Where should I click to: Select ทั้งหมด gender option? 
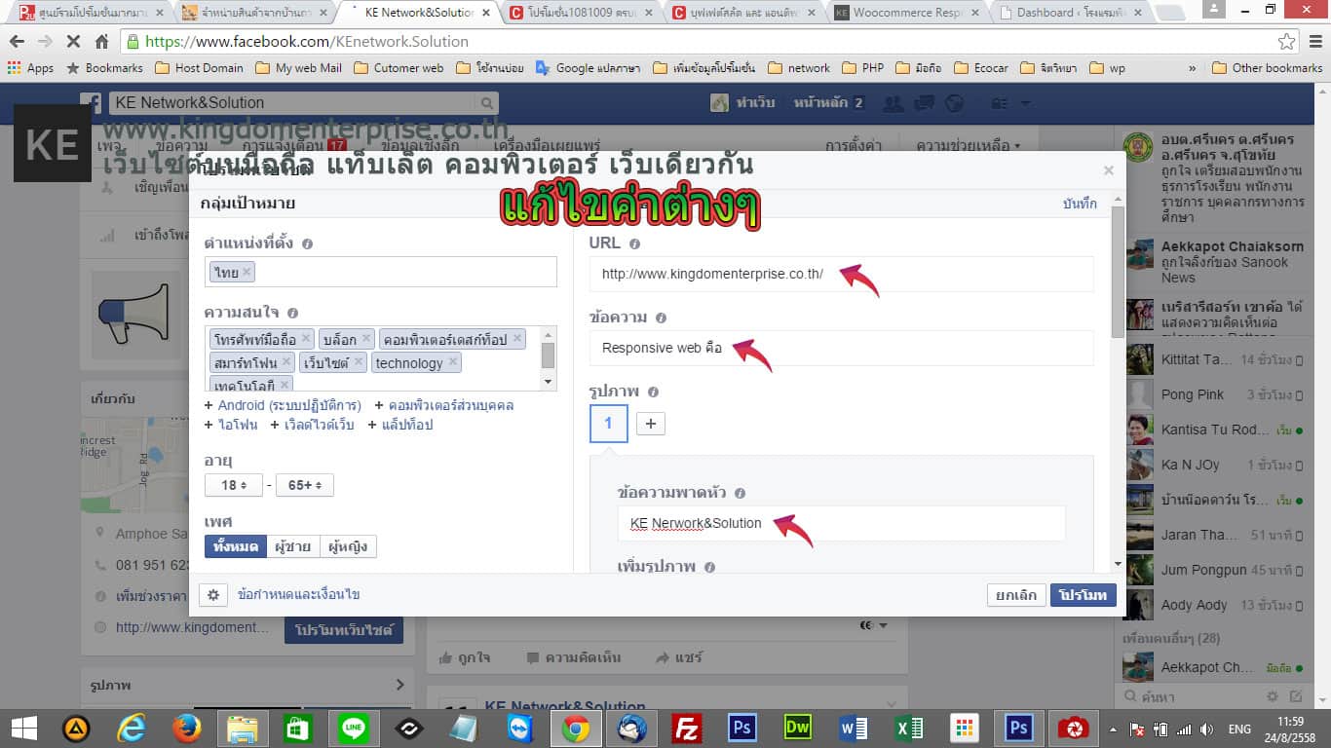tap(235, 546)
